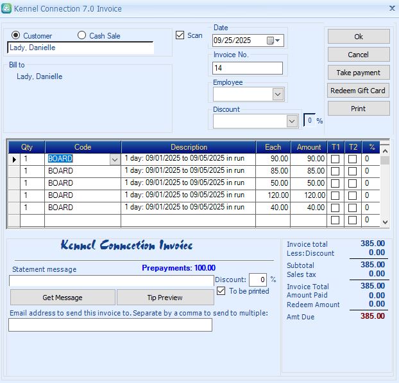The width and height of the screenshot is (399, 383).
Task: Click the Invoice No. field showing 14
Action: tap(248, 68)
